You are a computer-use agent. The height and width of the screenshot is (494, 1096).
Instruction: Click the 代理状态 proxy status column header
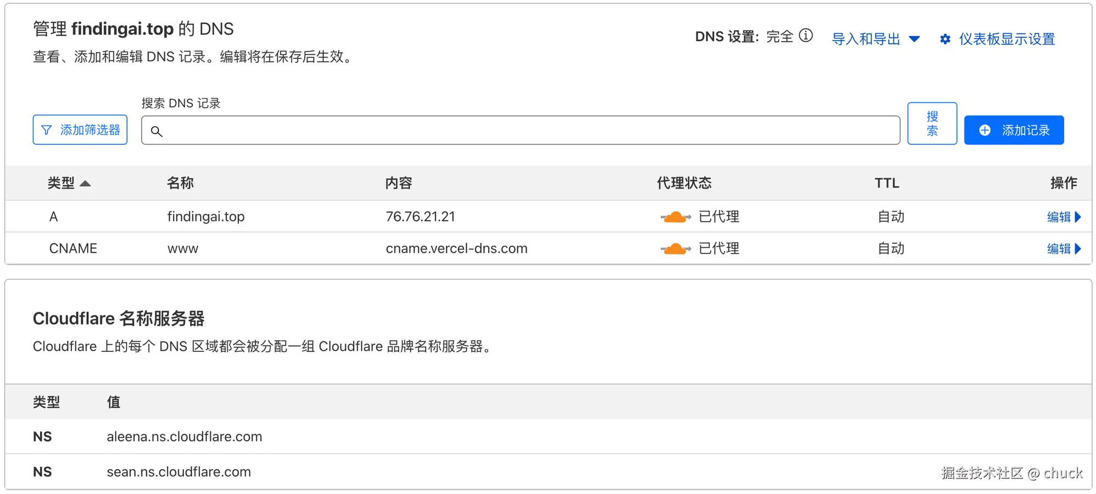(684, 183)
